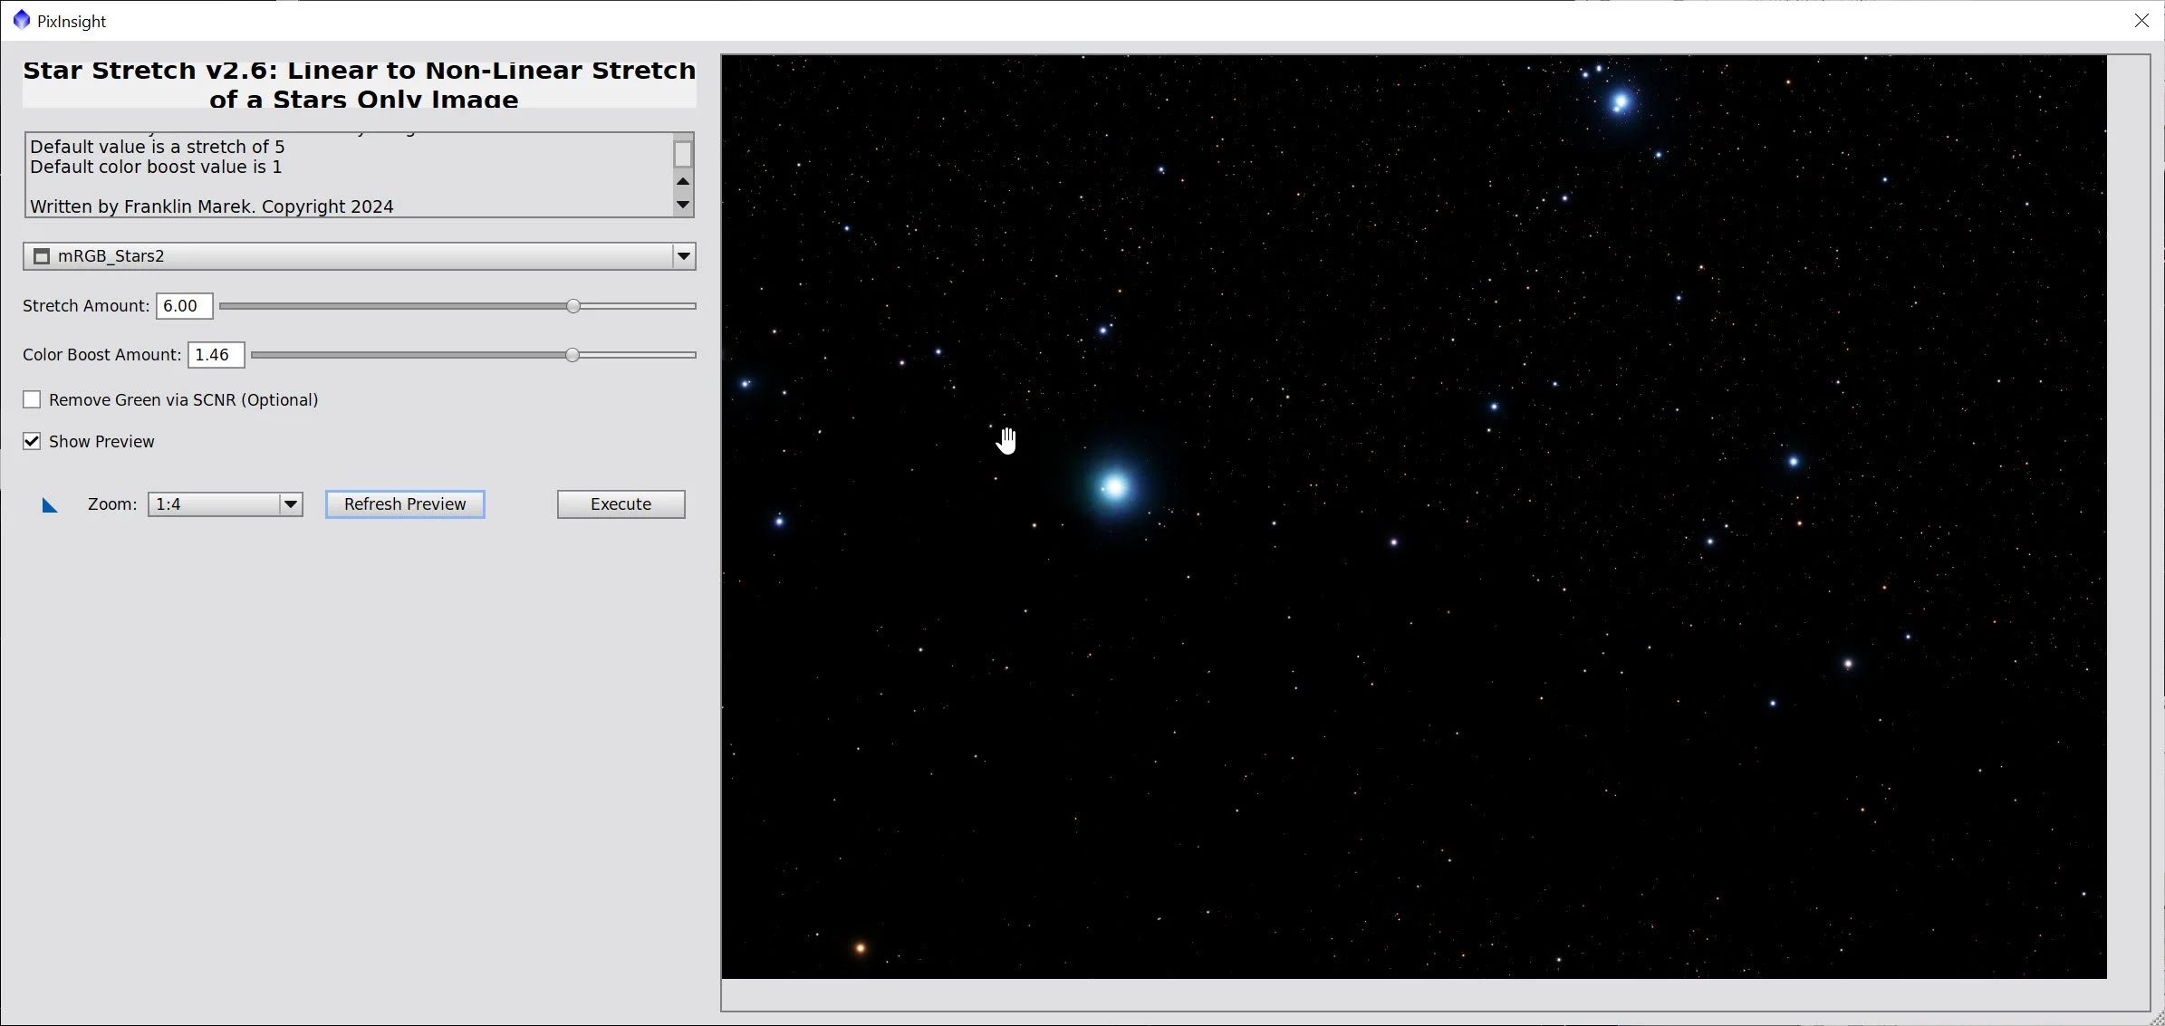Image resolution: width=2165 pixels, height=1026 pixels.
Task: Click scroll down arrow in description box
Action: click(x=683, y=205)
